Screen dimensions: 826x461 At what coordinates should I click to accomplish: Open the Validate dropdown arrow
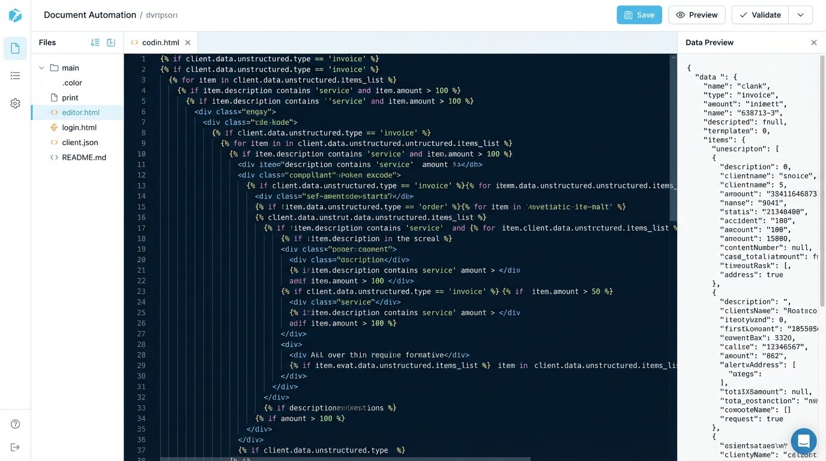pos(800,15)
